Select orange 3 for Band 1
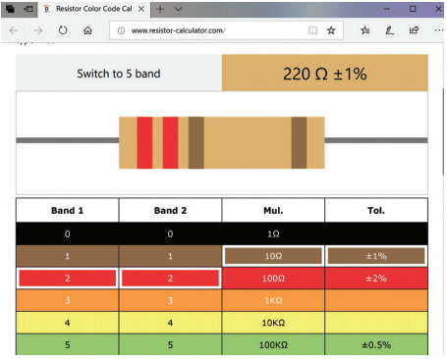This screenshot has height=359, width=447. [x=68, y=300]
